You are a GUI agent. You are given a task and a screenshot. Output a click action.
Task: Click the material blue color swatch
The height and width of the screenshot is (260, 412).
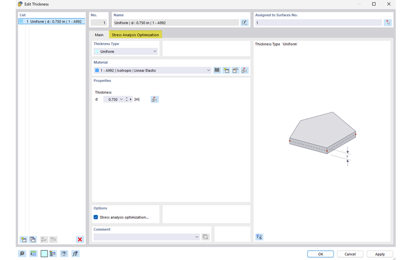click(x=97, y=70)
